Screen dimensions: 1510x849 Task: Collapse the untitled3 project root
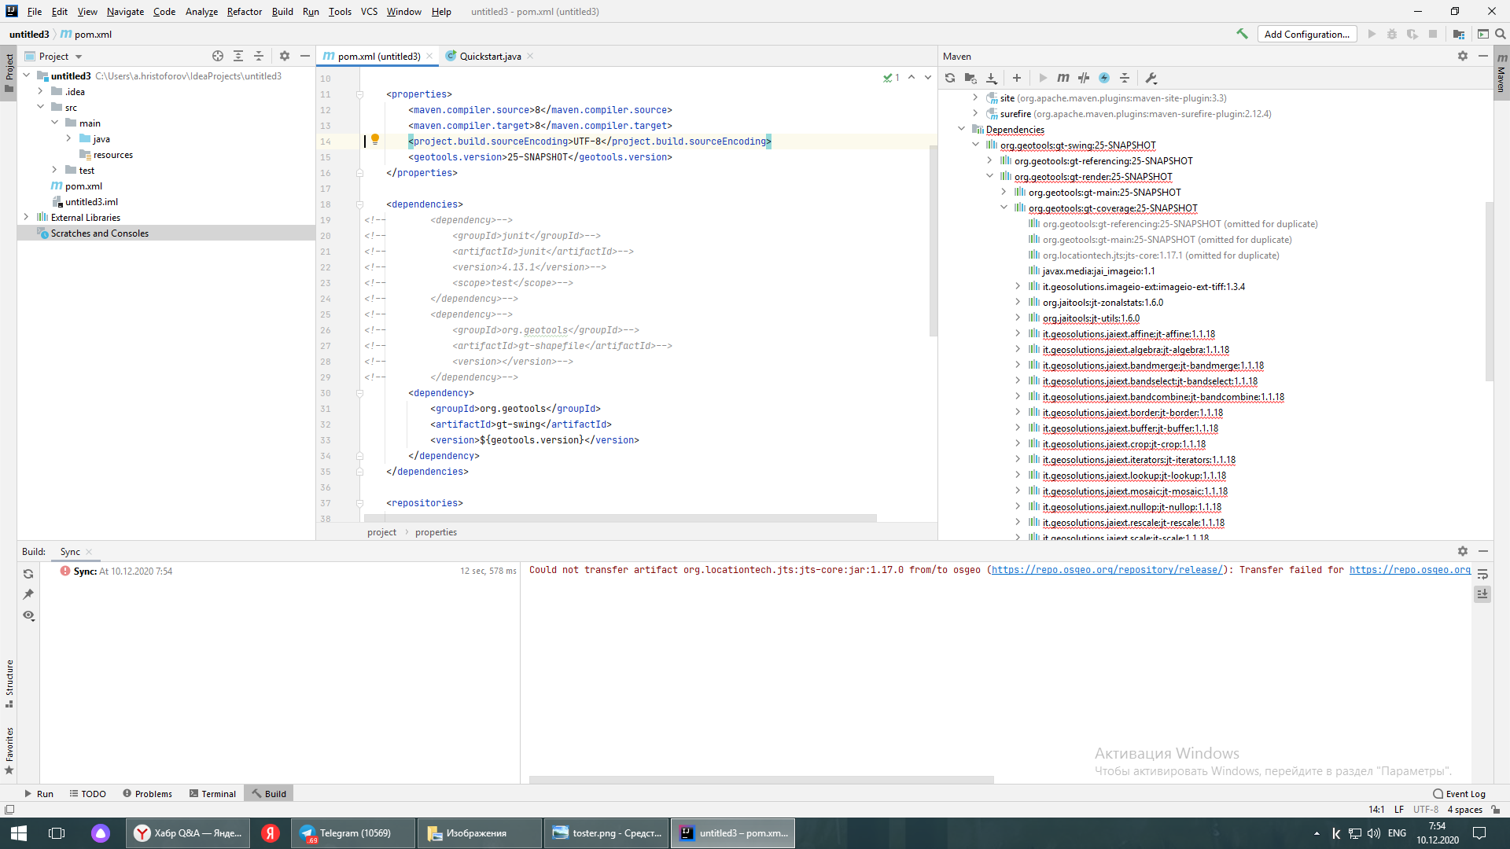tap(27, 75)
